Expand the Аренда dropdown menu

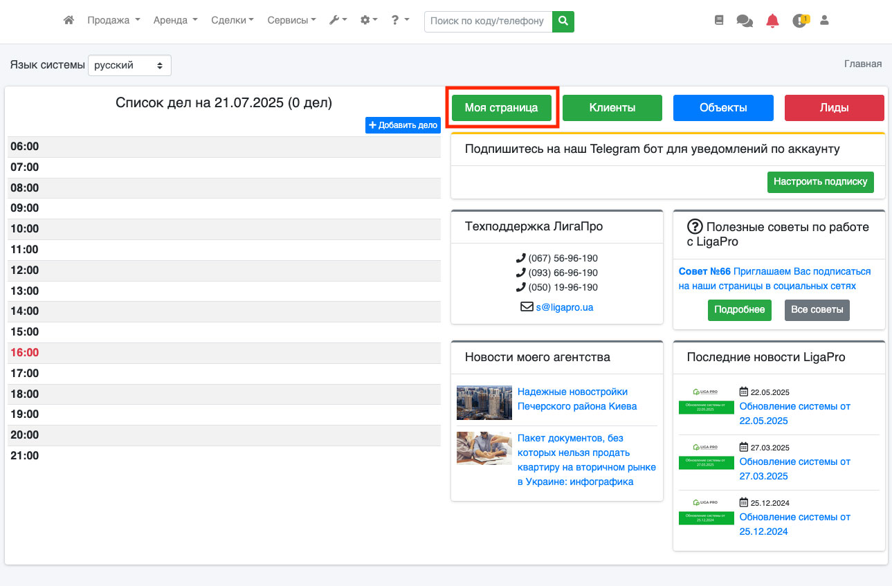175,21
